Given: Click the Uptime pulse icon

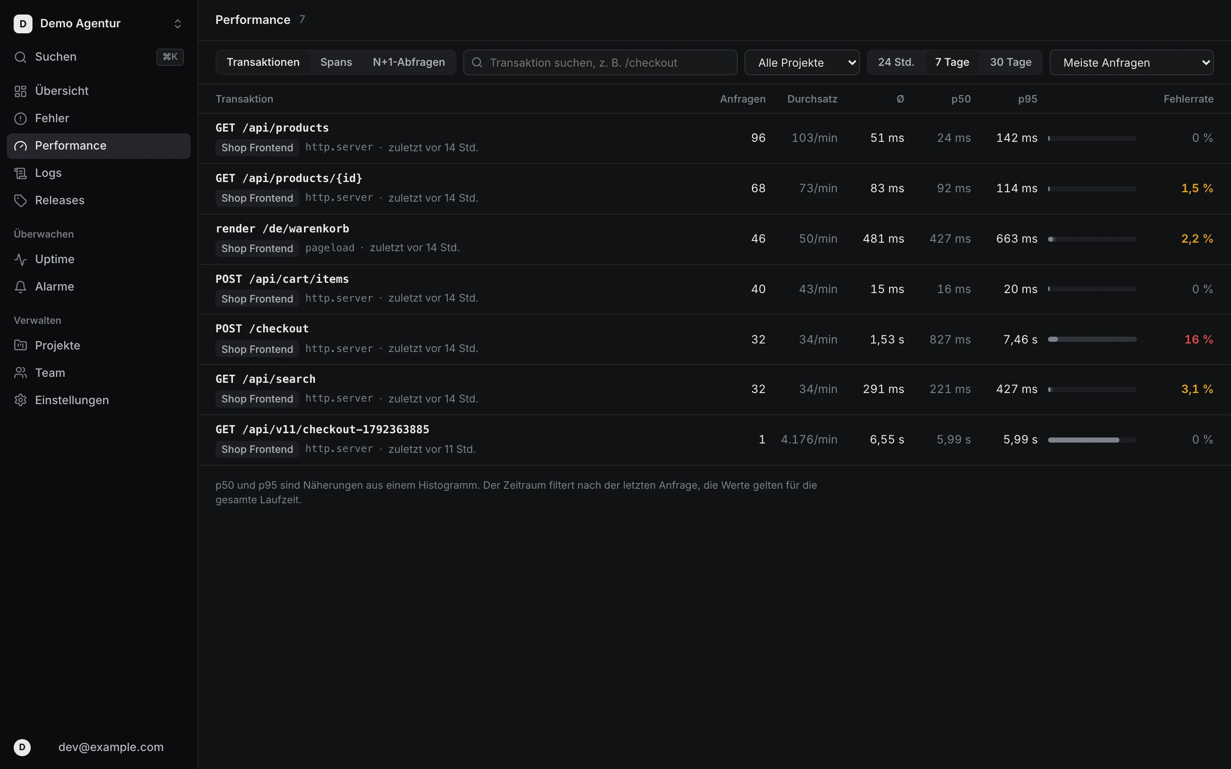Looking at the screenshot, I should pyautogui.click(x=21, y=259).
